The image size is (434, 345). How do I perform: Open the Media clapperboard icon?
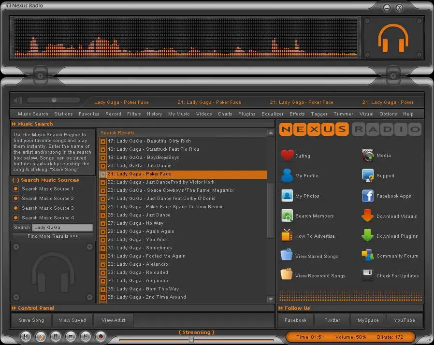(x=368, y=155)
